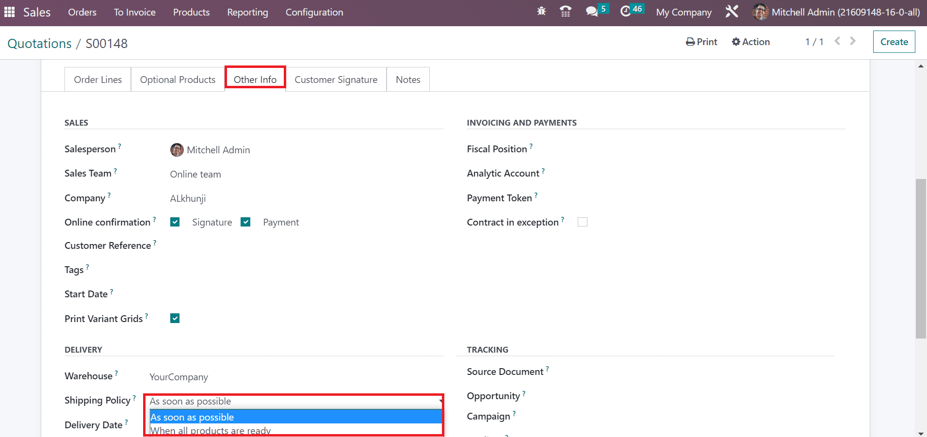Click Source Document help question mark
927x437 pixels.
pos(547,369)
